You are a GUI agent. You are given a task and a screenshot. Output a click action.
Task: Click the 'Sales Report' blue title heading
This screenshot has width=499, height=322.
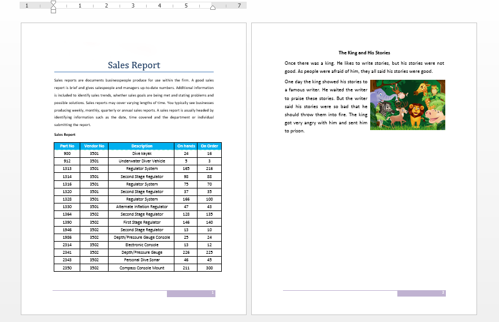coord(134,65)
